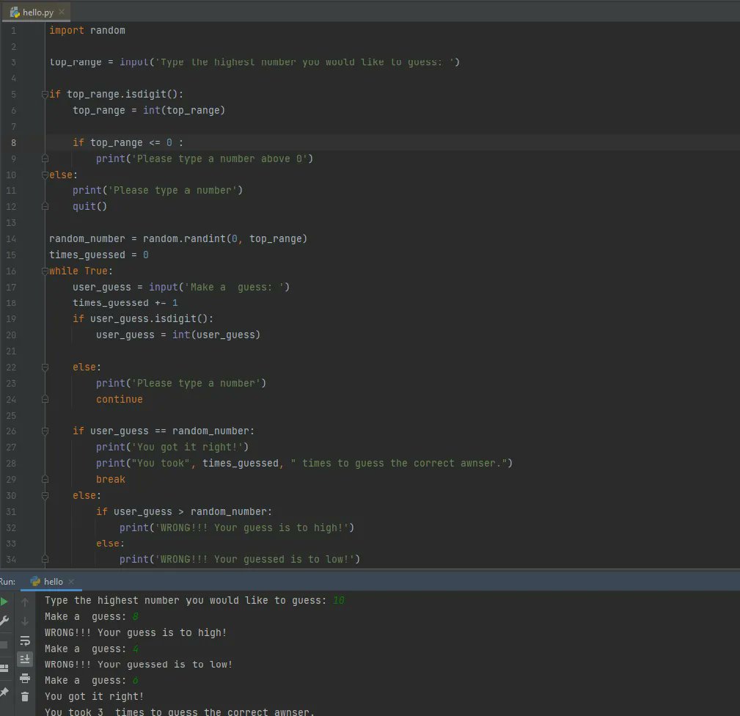
Task: Collapse the else block at line 30
Action: (45, 495)
